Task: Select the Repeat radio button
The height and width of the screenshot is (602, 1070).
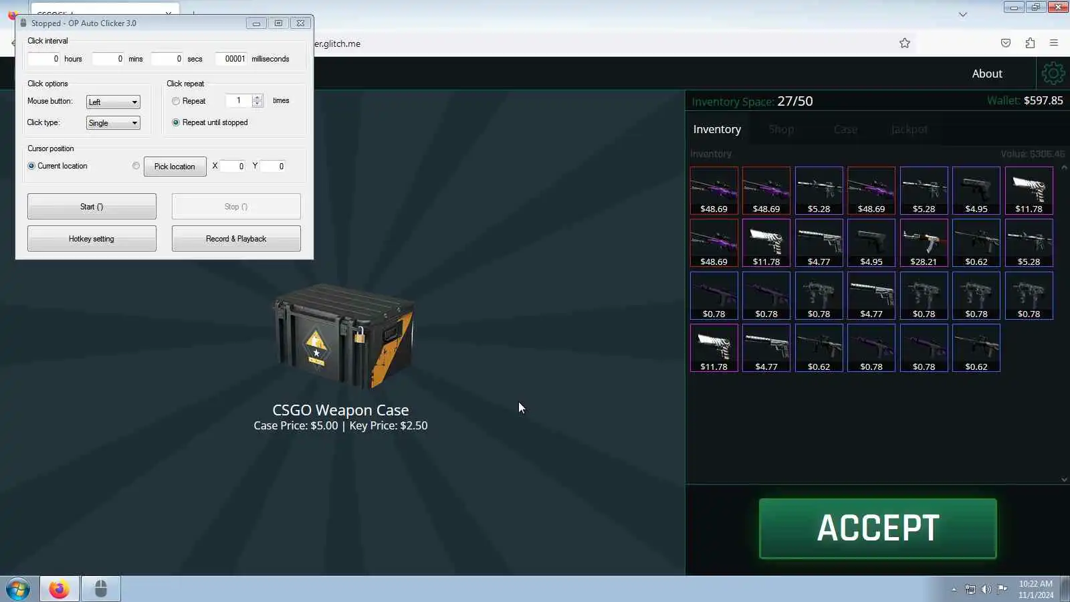Action: click(x=176, y=101)
